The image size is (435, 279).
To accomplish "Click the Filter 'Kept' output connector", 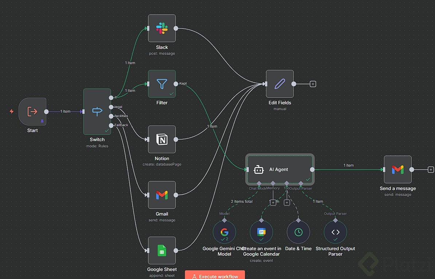I will point(176,84).
